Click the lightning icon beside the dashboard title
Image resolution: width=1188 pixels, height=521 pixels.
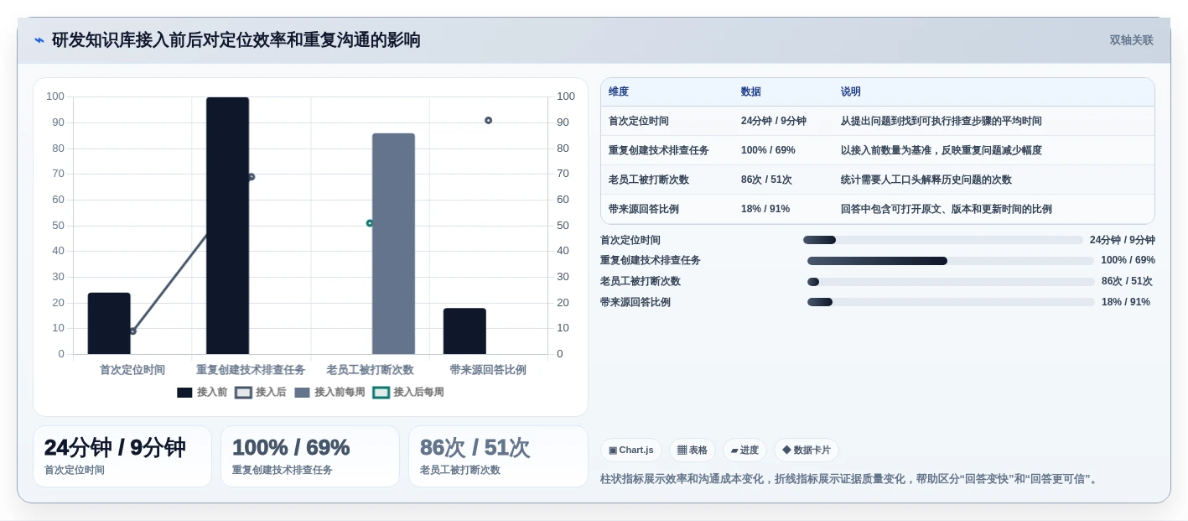pyautogui.click(x=39, y=40)
